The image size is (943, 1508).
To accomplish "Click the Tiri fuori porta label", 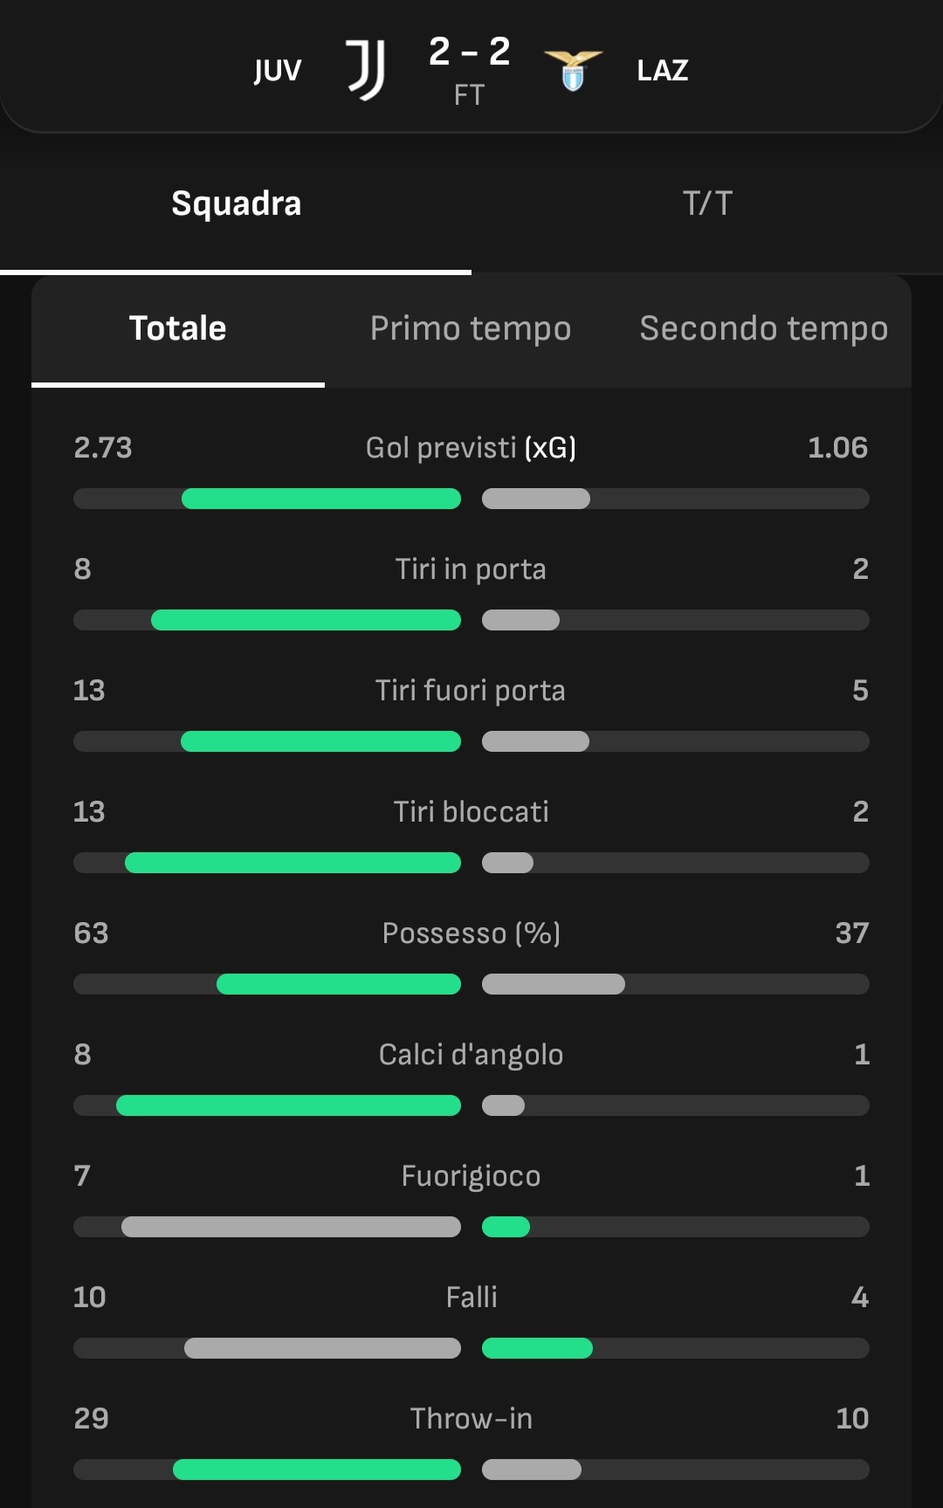I will click(x=471, y=691).
